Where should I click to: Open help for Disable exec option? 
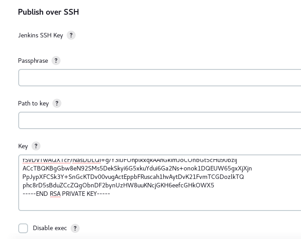coord(75,228)
